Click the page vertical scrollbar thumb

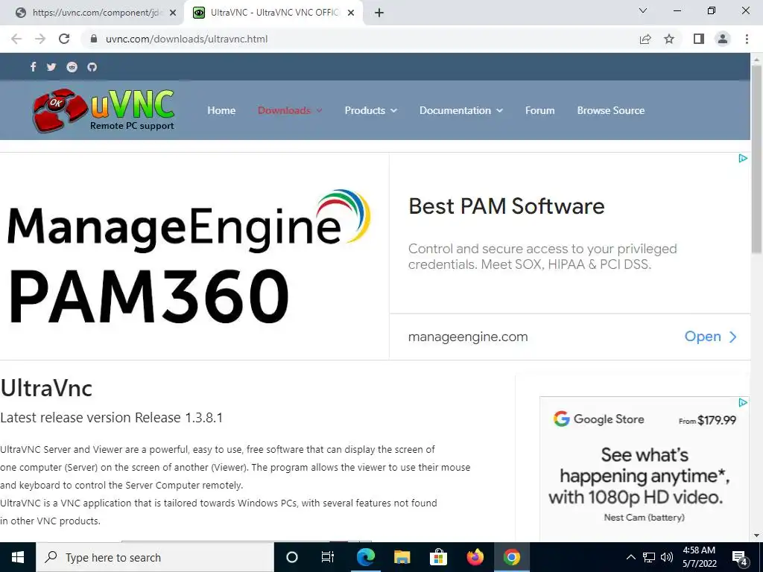757,159
